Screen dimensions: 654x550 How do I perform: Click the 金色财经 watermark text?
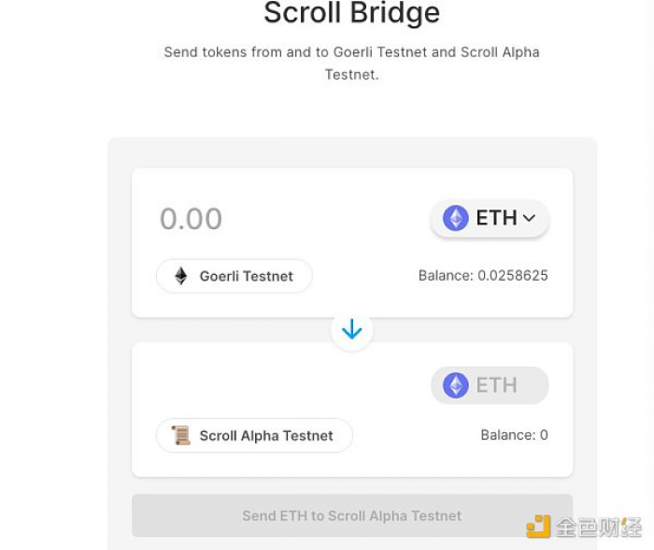[x=599, y=527]
